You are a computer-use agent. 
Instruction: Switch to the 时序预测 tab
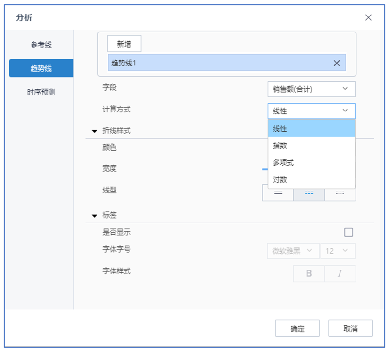[x=41, y=91]
